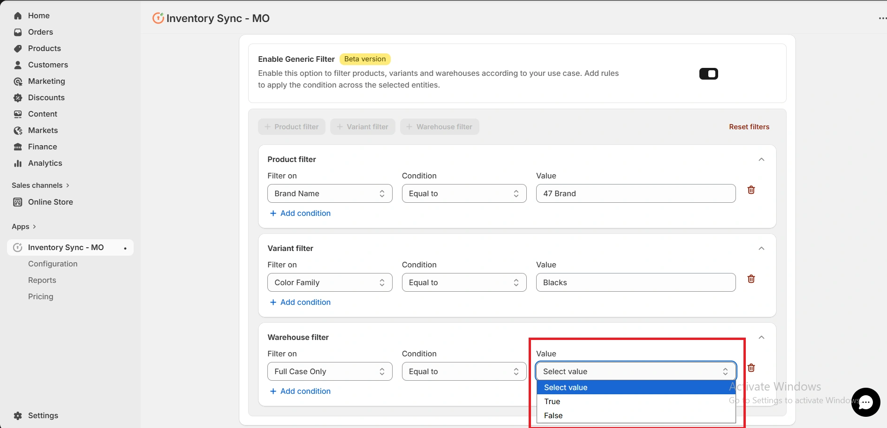This screenshot has height=428, width=887.
Task: Open the Color Family filter dropdown
Action: click(x=330, y=282)
